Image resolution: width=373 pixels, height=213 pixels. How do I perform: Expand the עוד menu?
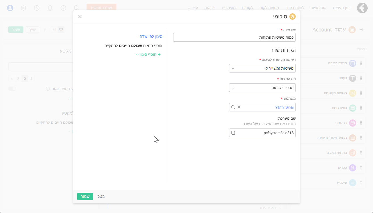193,8
